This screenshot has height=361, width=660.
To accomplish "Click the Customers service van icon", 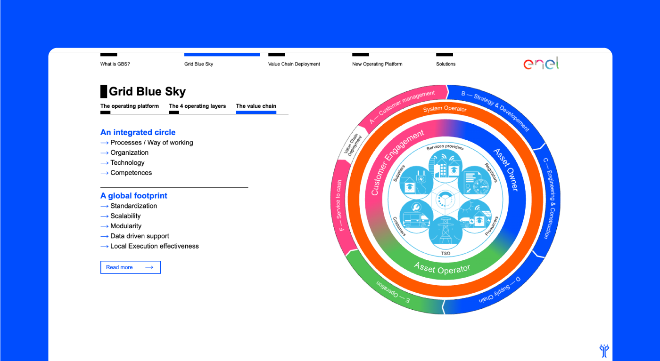I will [x=417, y=215].
